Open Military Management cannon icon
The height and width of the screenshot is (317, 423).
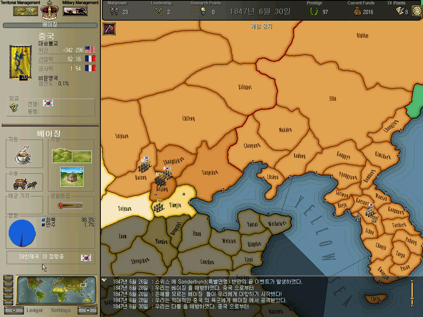75,11
